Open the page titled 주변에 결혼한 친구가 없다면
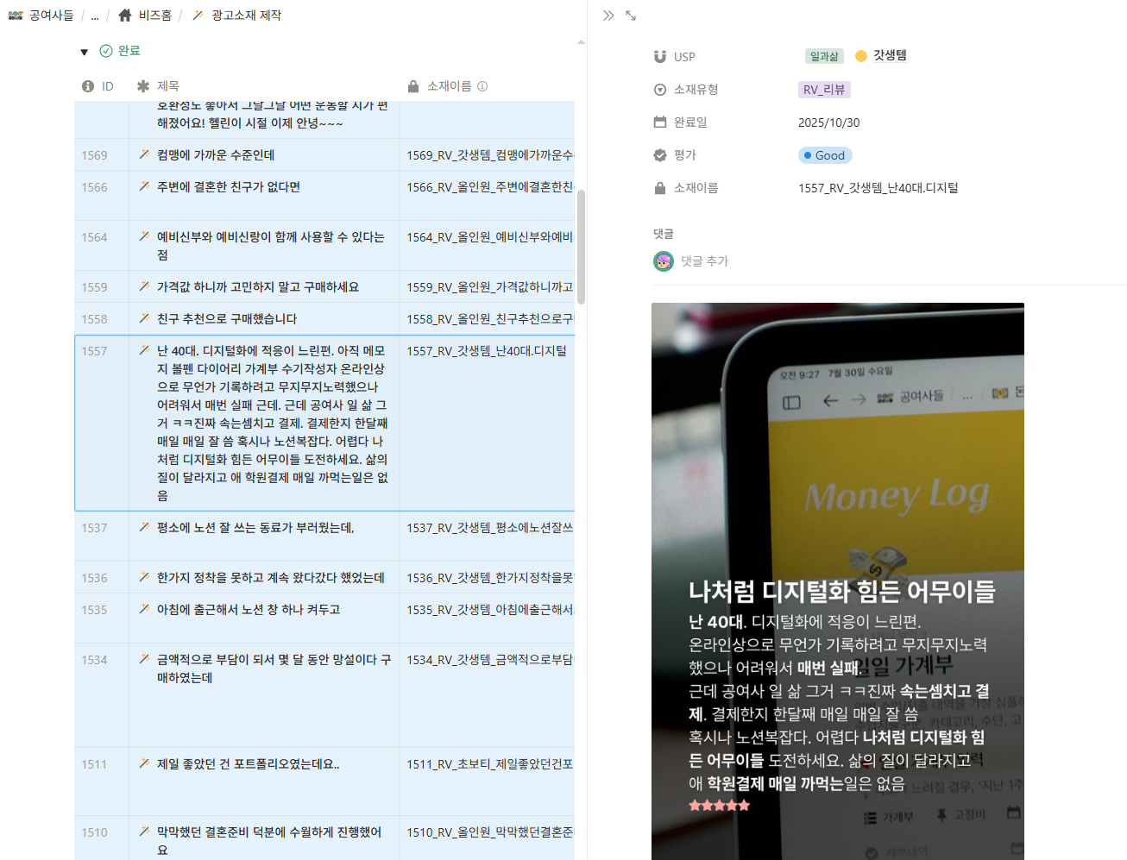This screenshot has height=860, width=1127. coord(229,187)
